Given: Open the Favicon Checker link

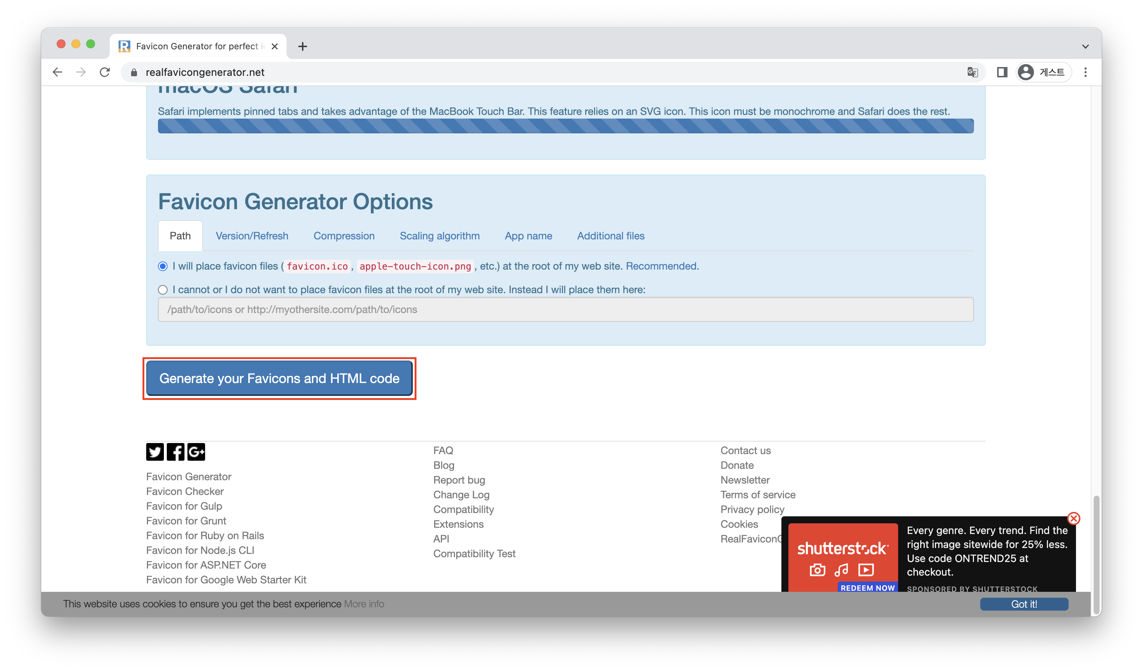Looking at the screenshot, I should [184, 491].
